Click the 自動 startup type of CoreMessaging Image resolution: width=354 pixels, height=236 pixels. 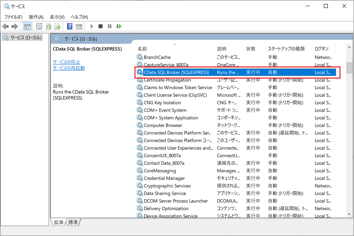click(273, 171)
